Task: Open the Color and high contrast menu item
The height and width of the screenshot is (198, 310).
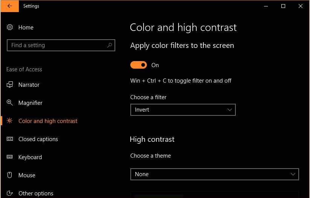Action: (48, 121)
